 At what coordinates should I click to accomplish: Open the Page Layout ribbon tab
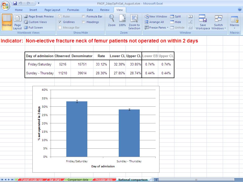(52, 10)
